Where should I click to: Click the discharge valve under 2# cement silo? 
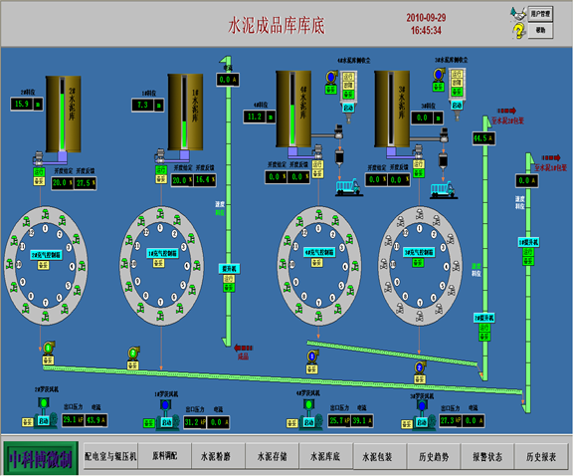coord(39,158)
